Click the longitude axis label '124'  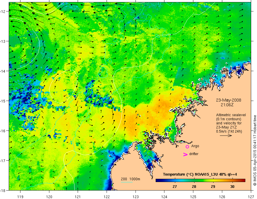pyautogui.click(x=164, y=197)
